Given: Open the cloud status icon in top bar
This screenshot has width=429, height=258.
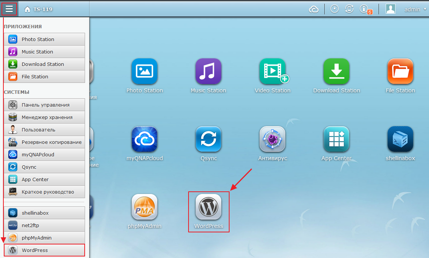Looking at the screenshot, I should click(x=313, y=9).
